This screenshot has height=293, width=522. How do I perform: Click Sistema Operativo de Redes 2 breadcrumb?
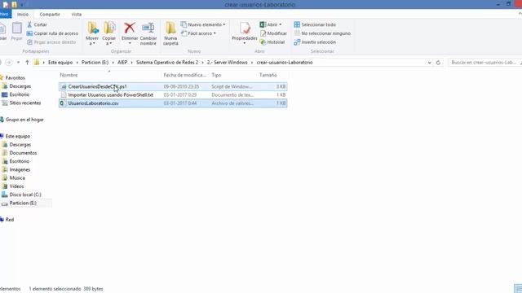pos(167,63)
